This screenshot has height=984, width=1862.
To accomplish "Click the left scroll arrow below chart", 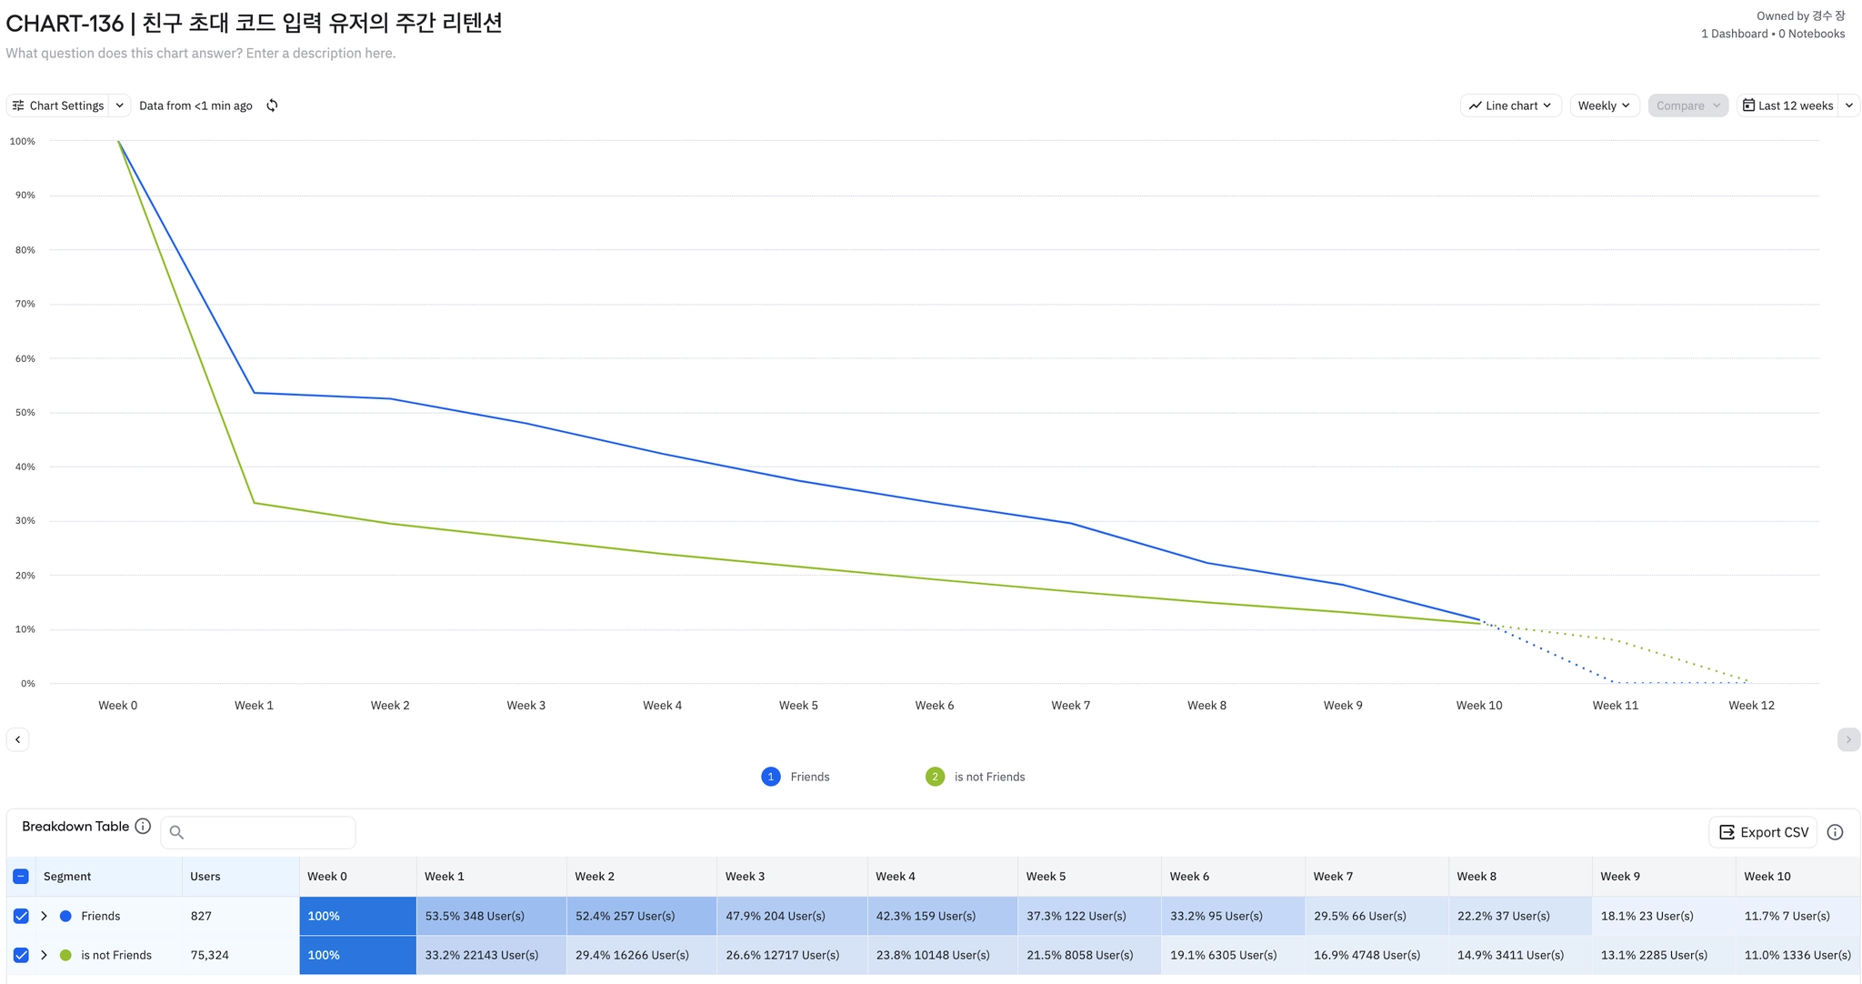I will pyautogui.click(x=18, y=739).
